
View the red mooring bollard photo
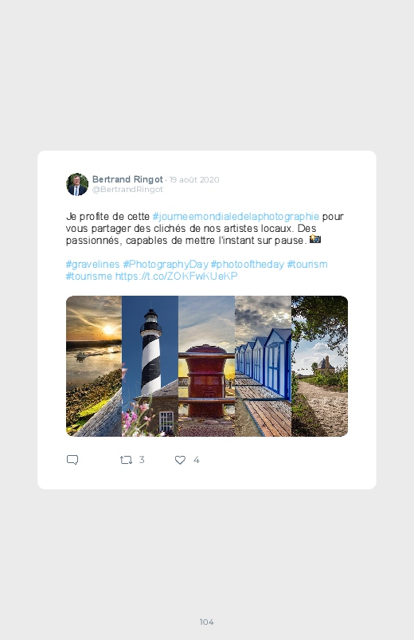[x=206, y=366]
